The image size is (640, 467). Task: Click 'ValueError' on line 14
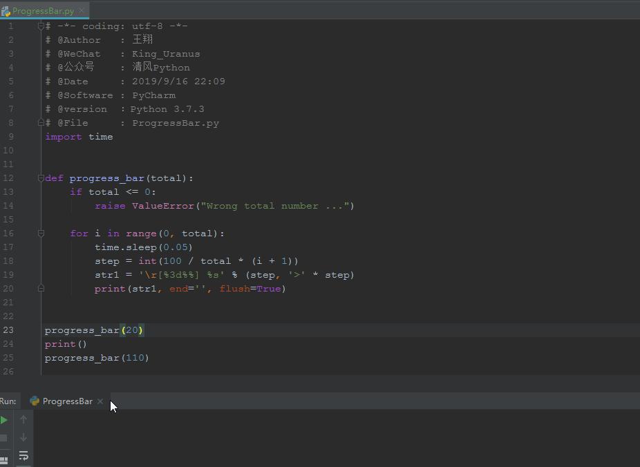163,206
